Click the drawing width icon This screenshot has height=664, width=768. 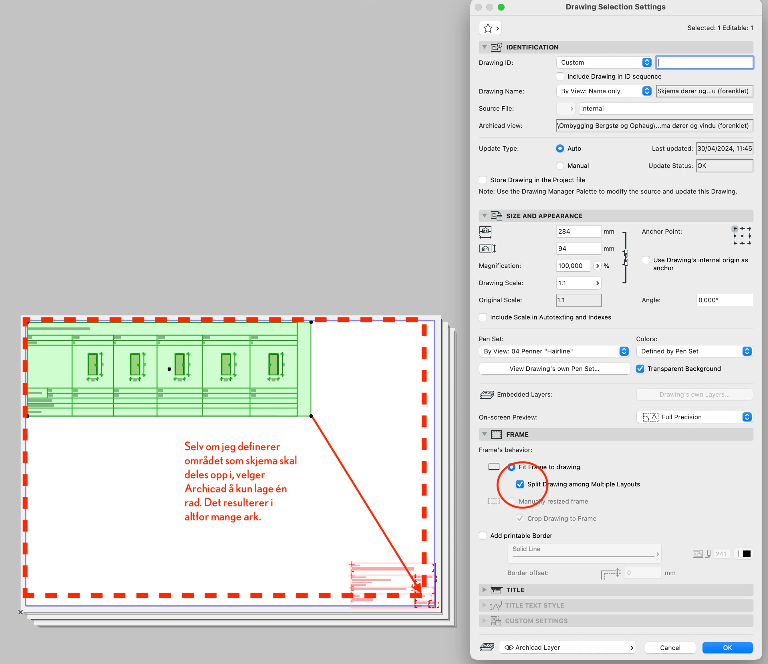click(485, 232)
